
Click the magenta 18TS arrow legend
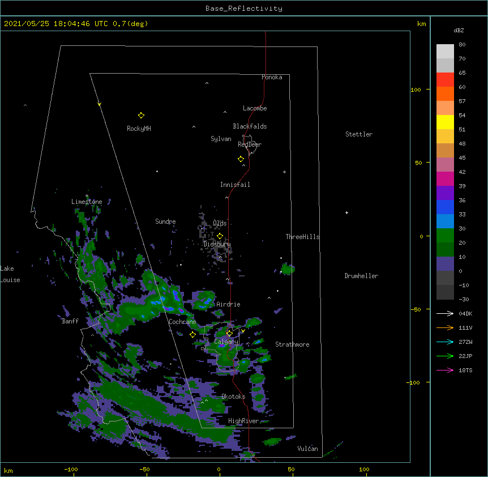click(x=445, y=370)
